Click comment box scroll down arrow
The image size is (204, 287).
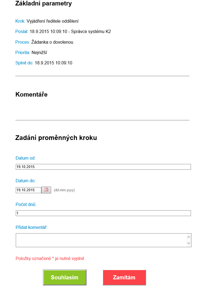(189, 243)
